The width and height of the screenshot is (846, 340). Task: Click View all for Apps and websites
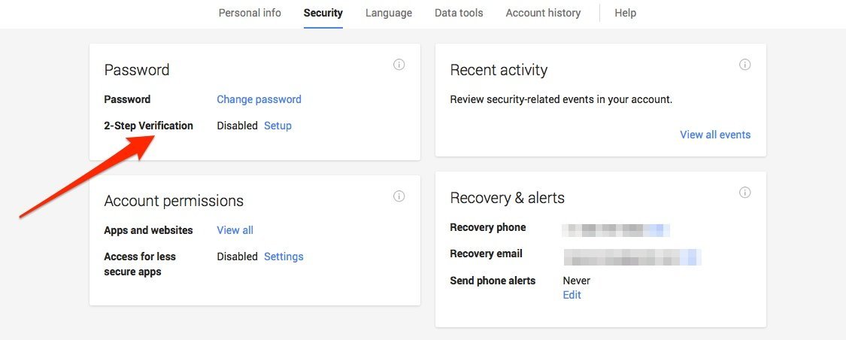coord(235,230)
